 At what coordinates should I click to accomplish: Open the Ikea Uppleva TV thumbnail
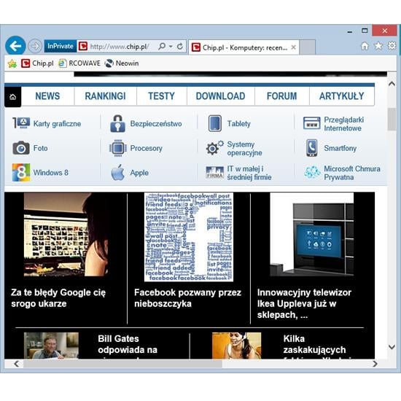pyautogui.click(x=312, y=235)
